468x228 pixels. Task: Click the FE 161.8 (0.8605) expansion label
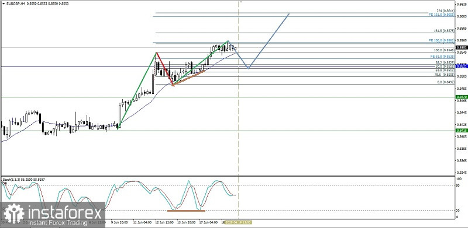click(442, 15)
